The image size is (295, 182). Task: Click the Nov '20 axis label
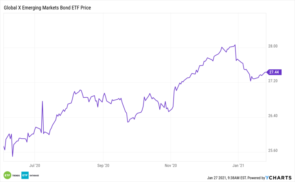click(x=171, y=165)
